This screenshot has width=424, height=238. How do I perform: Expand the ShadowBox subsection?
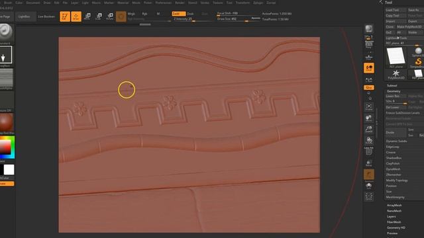(394, 158)
